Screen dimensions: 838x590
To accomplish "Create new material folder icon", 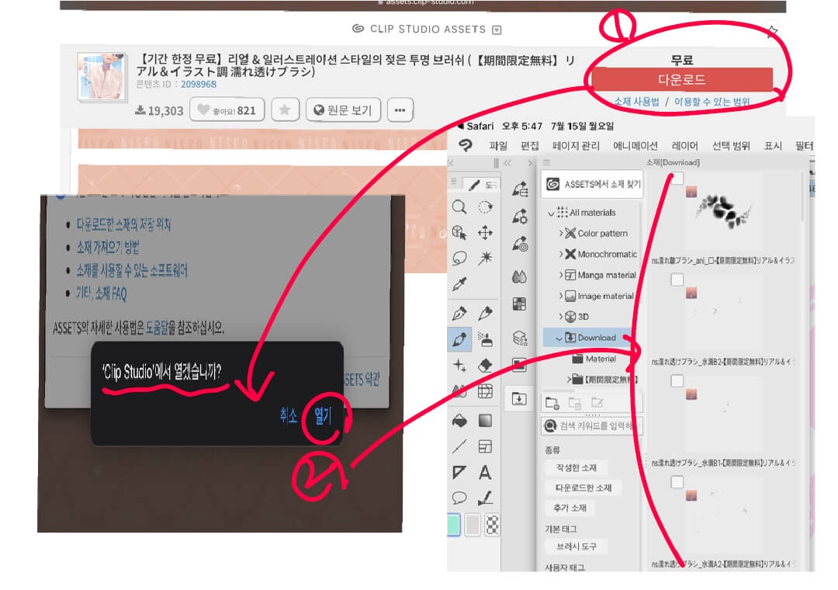I will [x=552, y=403].
